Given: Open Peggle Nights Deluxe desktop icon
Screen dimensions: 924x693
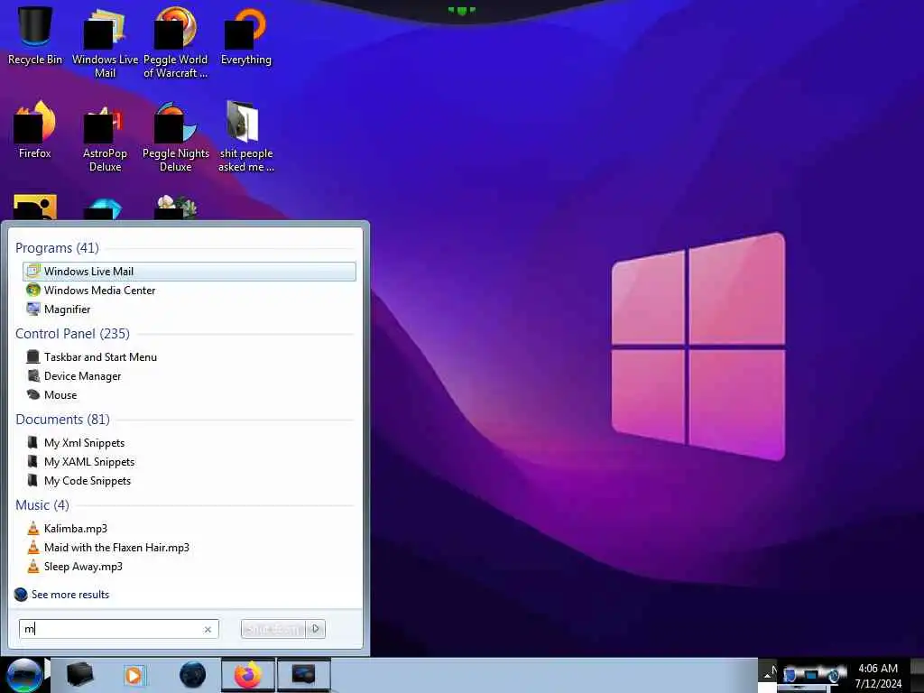Looking at the screenshot, I should click(175, 137).
